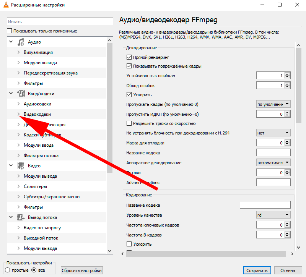Select the Ввод/кодеки category icon
Screen dimensions: 306x277
point(21,94)
